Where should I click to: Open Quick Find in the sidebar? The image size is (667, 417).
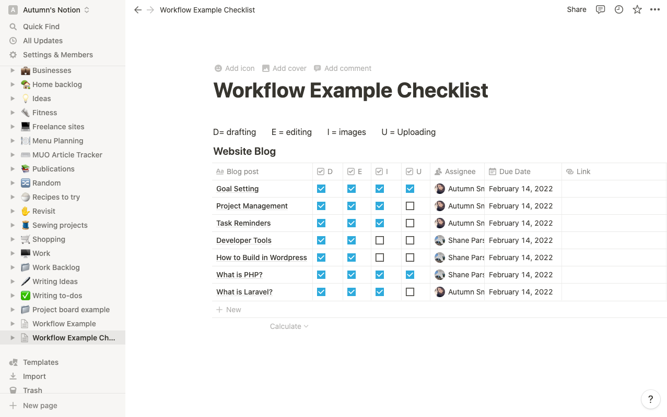click(x=41, y=27)
